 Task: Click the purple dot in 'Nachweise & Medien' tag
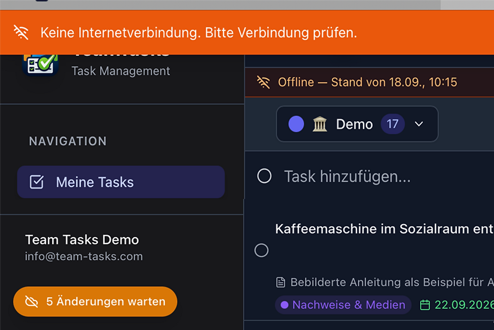(284, 305)
